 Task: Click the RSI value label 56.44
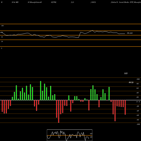(x=130, y=33)
